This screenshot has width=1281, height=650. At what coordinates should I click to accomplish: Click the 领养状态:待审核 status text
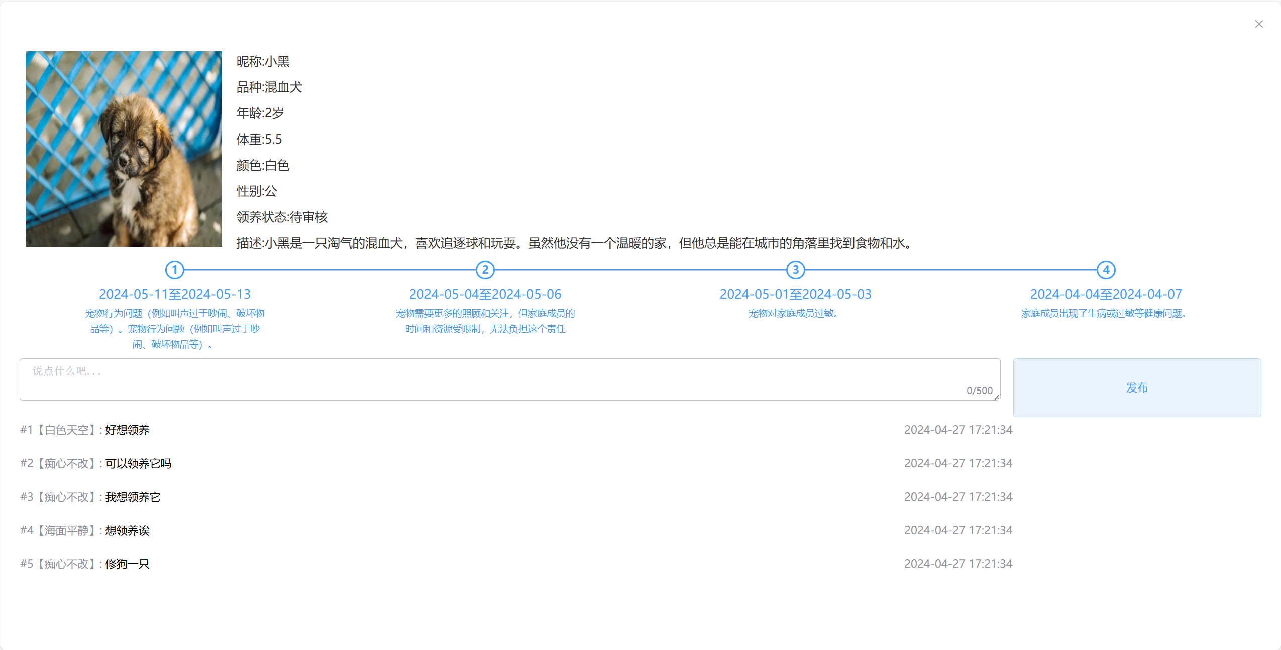coord(282,217)
